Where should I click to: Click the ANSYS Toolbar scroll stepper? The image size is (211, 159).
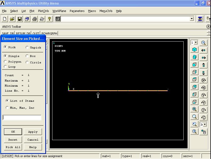209,33
